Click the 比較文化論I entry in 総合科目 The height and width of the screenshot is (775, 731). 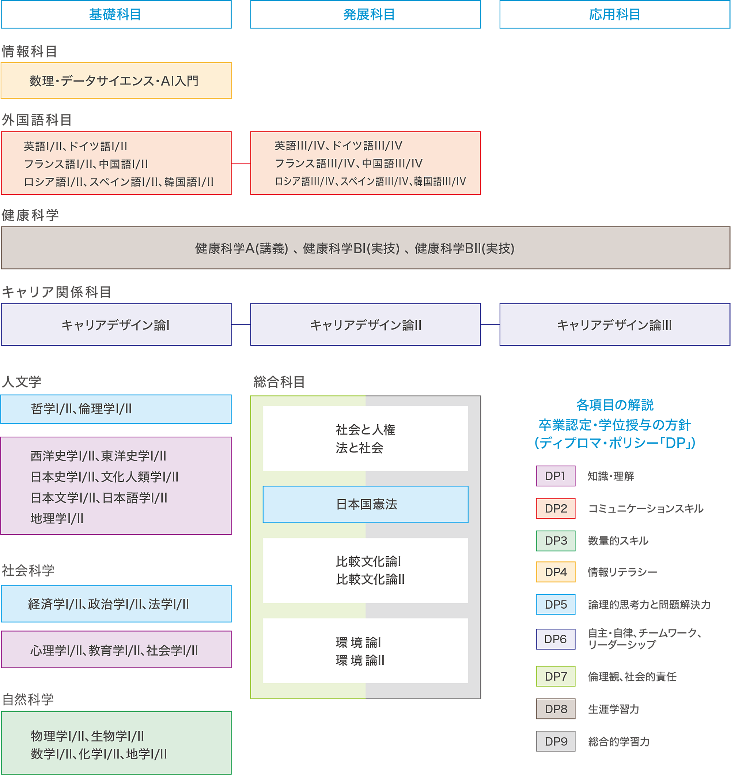click(x=368, y=561)
